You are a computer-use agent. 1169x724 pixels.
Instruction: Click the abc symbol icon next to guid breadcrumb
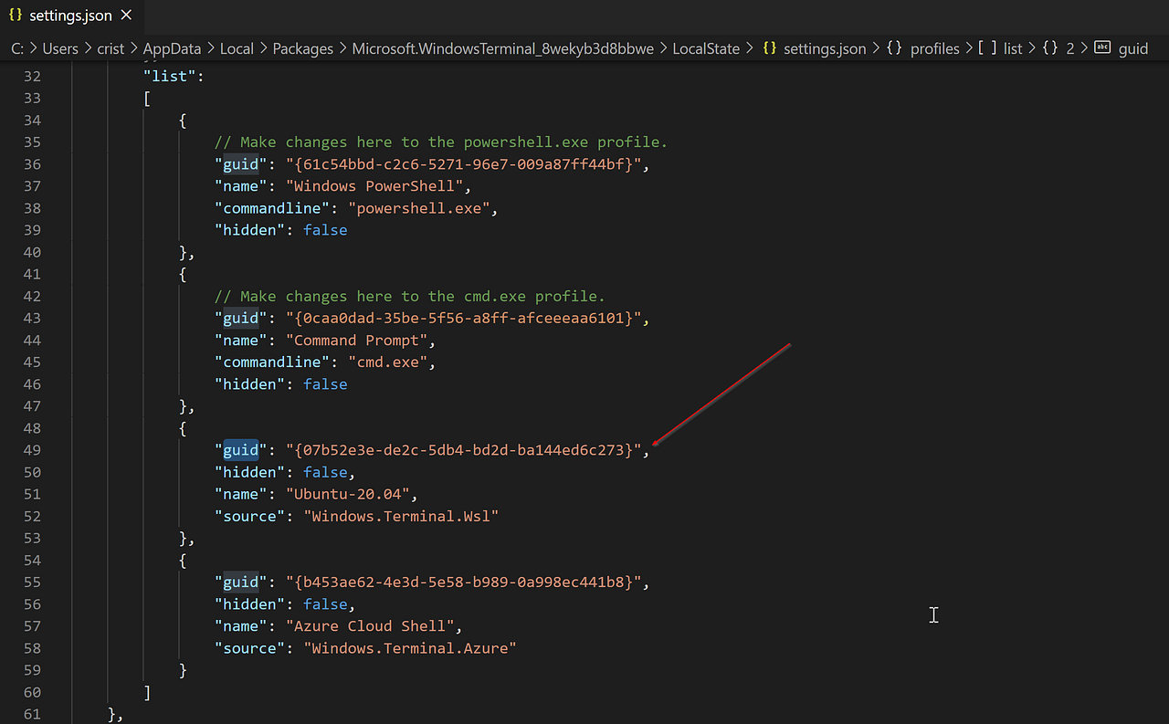point(1102,47)
